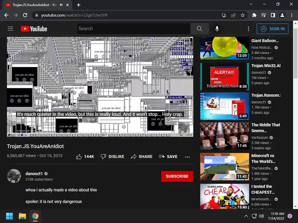Open danooct1 channel name link
The image size is (298, 223).
[x=34, y=174]
